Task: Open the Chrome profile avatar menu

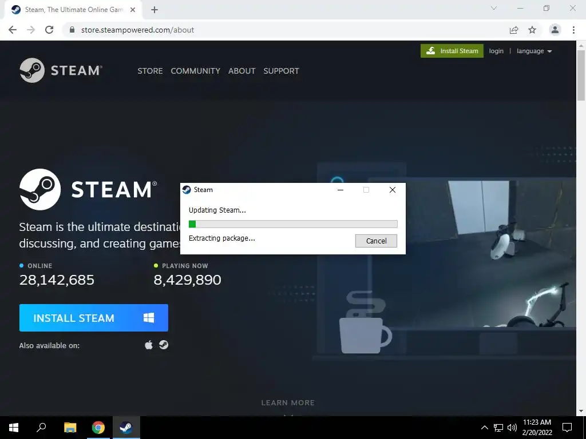Action: coord(555,30)
